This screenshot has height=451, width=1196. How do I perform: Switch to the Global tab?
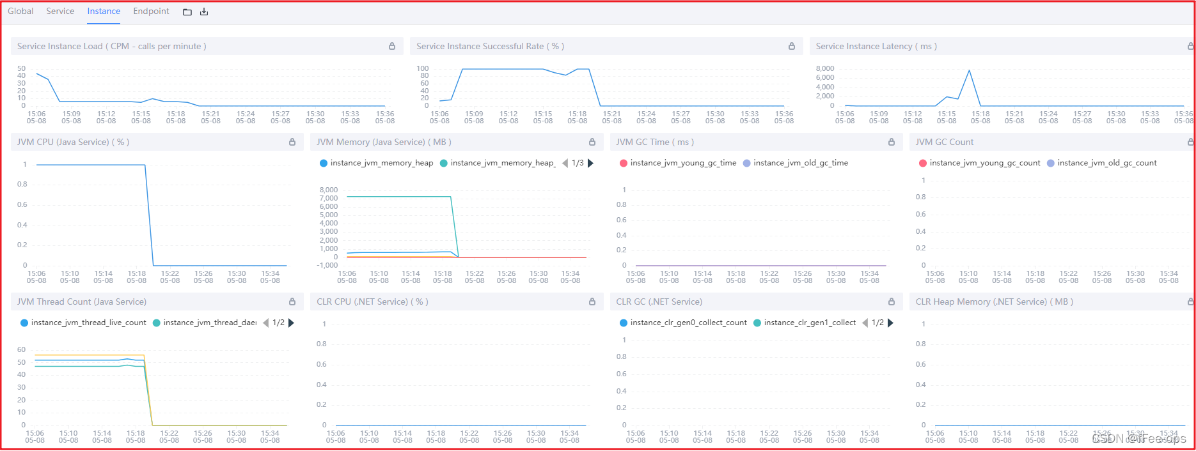[20, 11]
